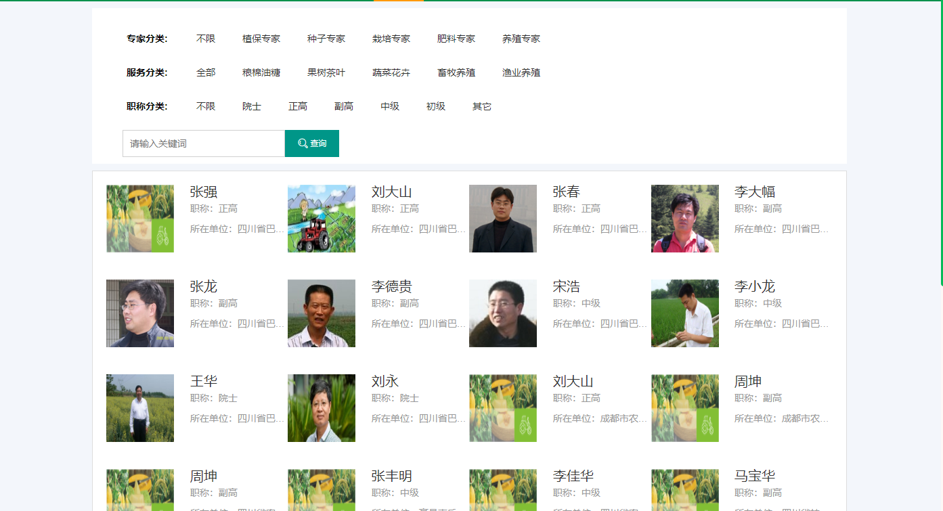The height and width of the screenshot is (511, 943).
Task: Open expert name link 宋浩
Action: (x=566, y=287)
